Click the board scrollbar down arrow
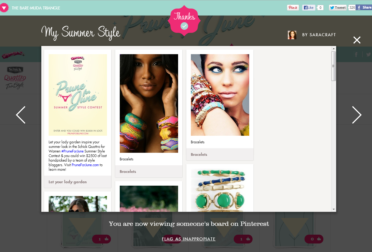Screen dimensions: 372x252 click(x=334, y=209)
